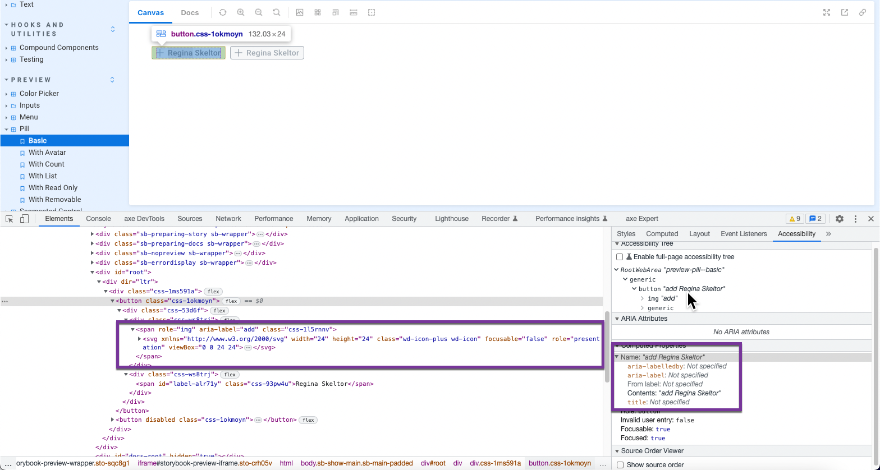
Task: Open the With Removable story
Action: pos(54,200)
